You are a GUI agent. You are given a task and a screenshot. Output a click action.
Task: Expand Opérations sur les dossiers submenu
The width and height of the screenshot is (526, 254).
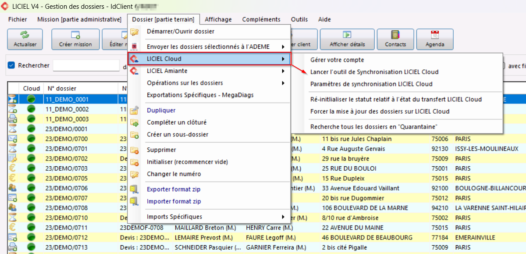209,83
